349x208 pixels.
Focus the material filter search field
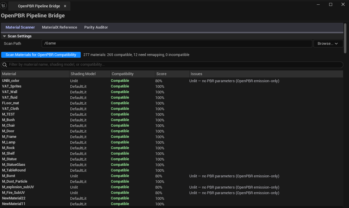pyautogui.click(x=172, y=65)
